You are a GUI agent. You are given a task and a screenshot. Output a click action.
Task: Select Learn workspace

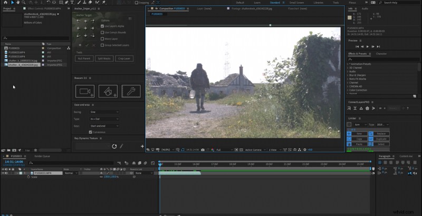tap(257, 3)
